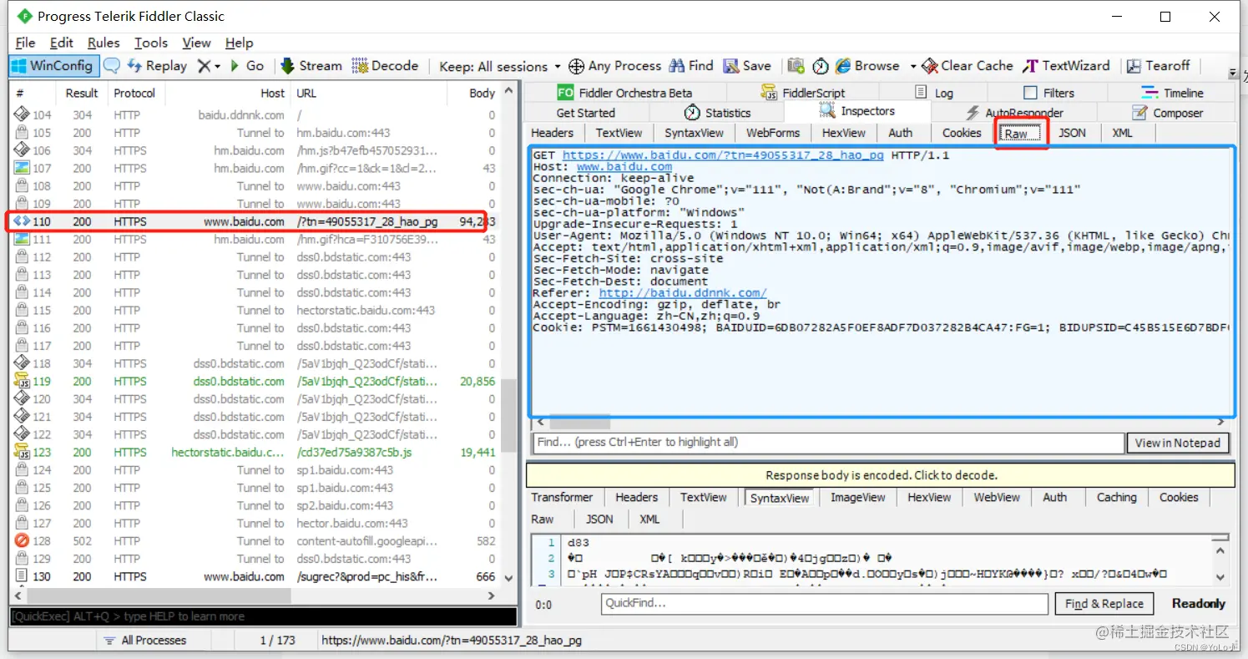This screenshot has height=659, width=1248.
Task: Open the Help menu
Action: pos(239,43)
